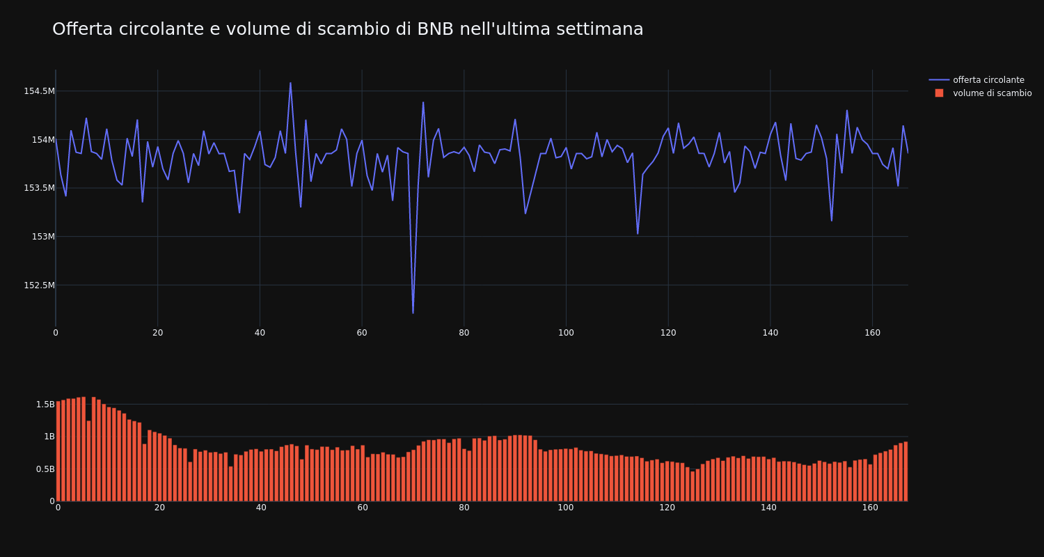This screenshot has width=1044, height=557.
Task: Click the 0.5B label on bar chart
Action: coord(45,469)
